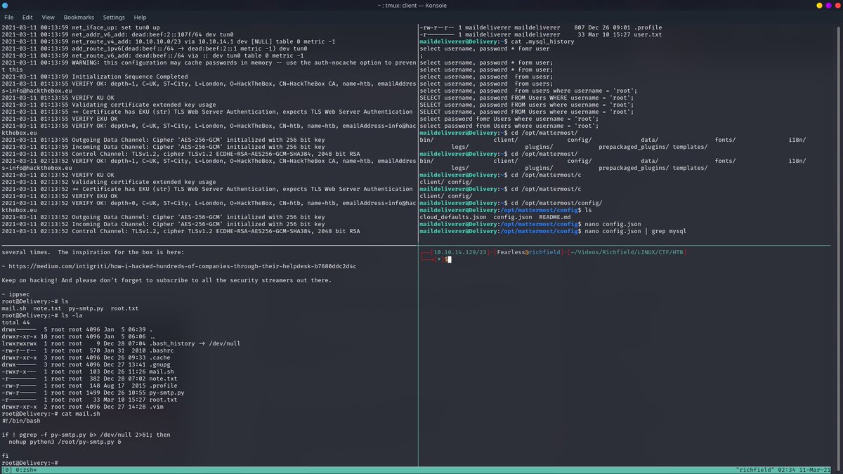
Task: Click the "- ippsec" signature line
Action: tap(15, 294)
